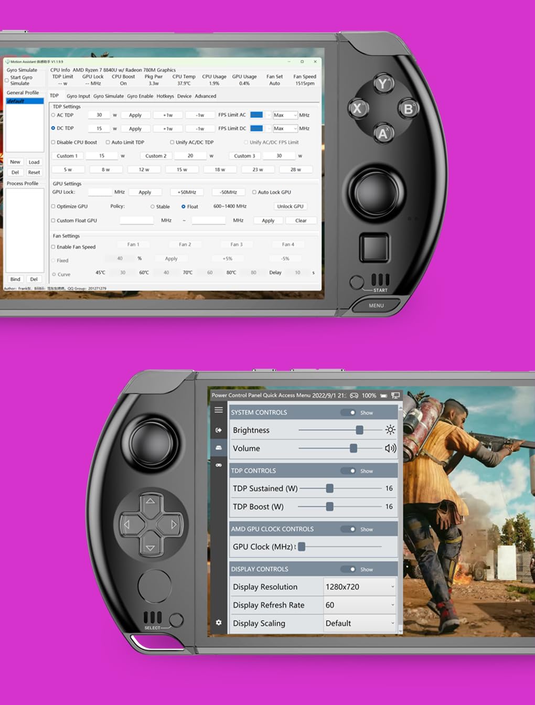Select the DC TDP radio button
535x705 pixels.
pyautogui.click(x=53, y=128)
